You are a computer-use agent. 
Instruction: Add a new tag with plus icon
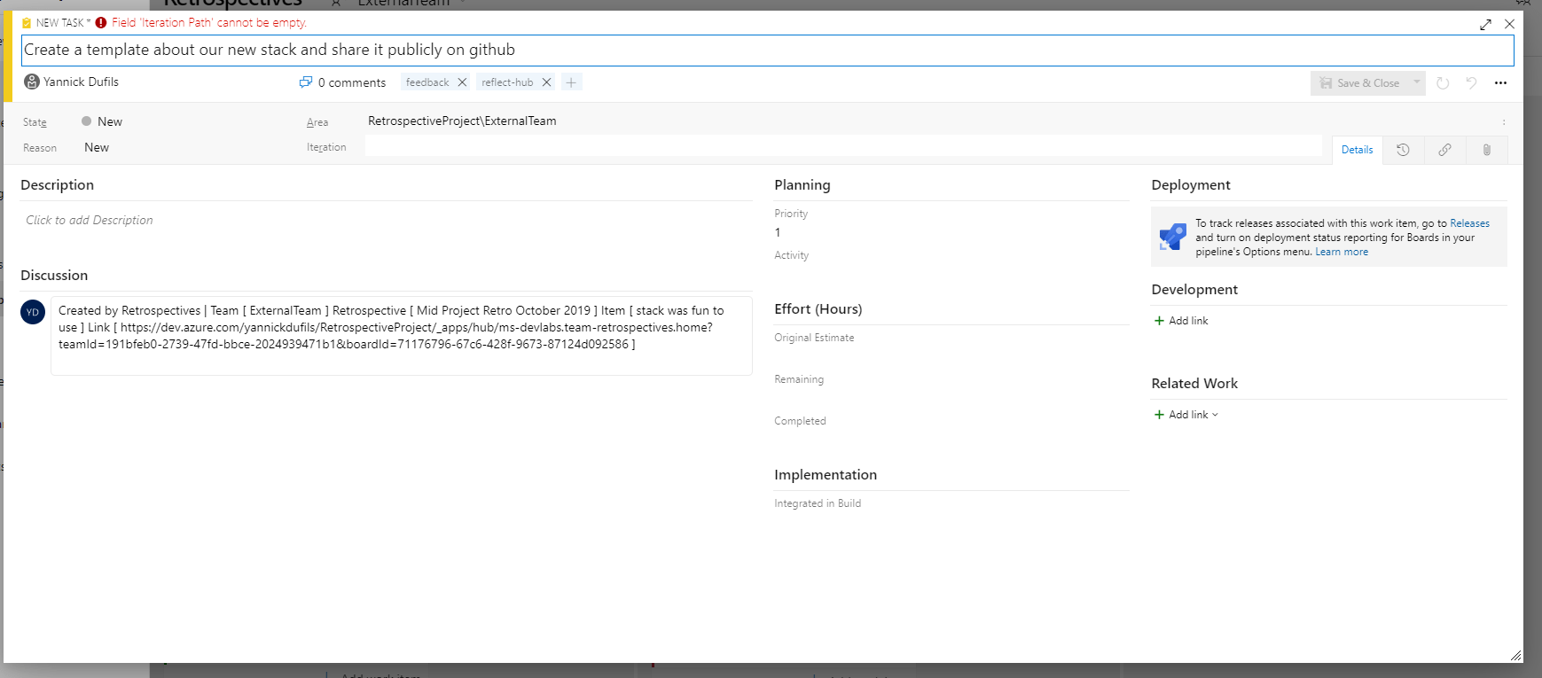click(x=571, y=82)
